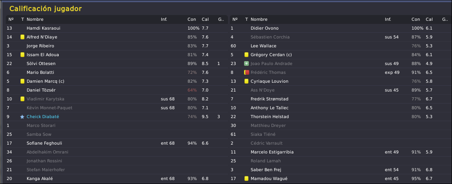Screen dimensions: 452x184
Task: Click star icon beside Cheick Diabaté
Action: coord(22,117)
